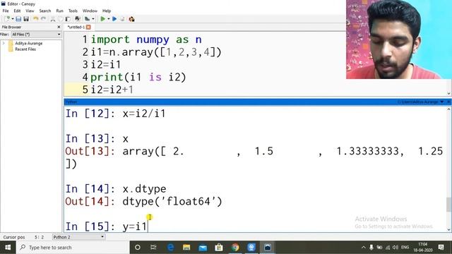This screenshot has width=452, height=254.
Task: Run the file with green play icon
Action: pos(102,19)
